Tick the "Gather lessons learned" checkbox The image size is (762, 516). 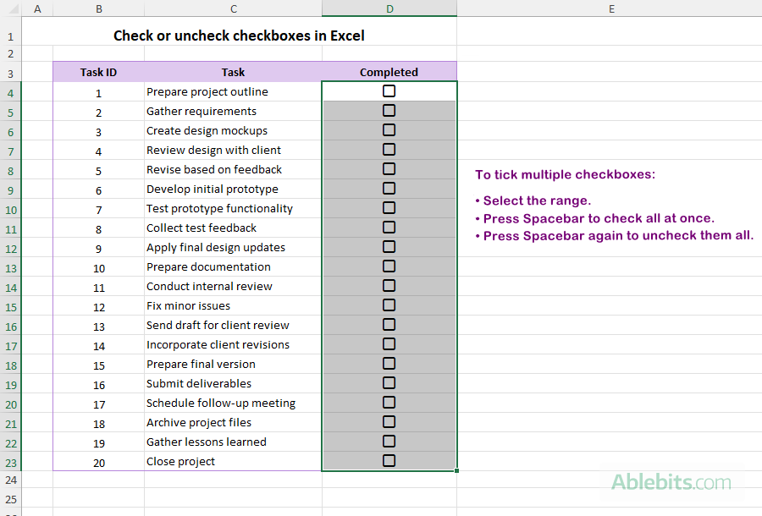pyautogui.click(x=389, y=441)
